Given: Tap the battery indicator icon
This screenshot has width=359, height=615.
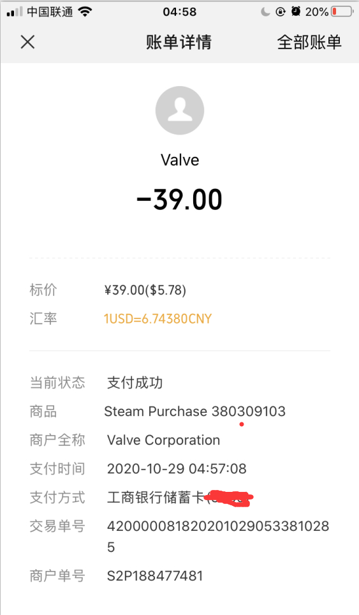Looking at the screenshot, I should 342,11.
